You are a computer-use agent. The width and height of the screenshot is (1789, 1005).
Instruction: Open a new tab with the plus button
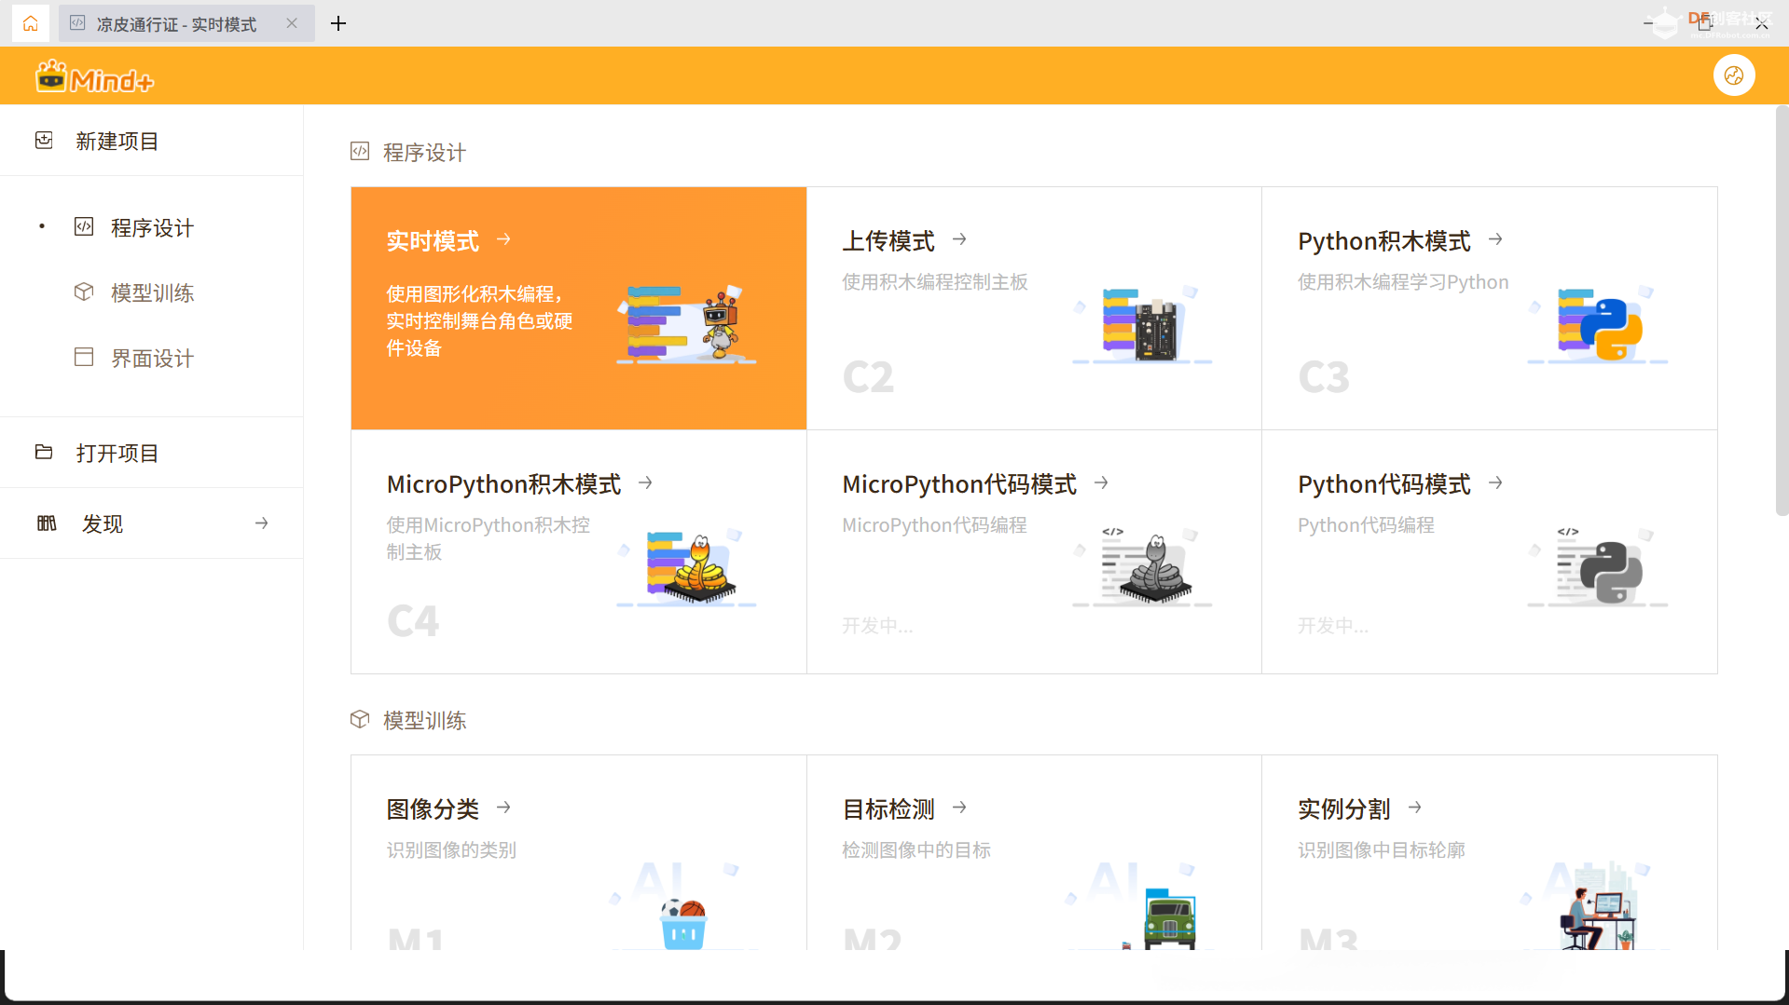click(x=337, y=23)
